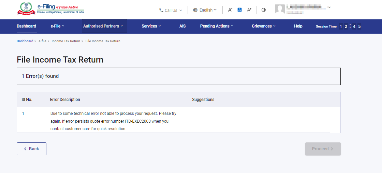Viewport: 382px width, 173px height.
Task: Click the File Income Tax Return breadcrumb
Action: click(103, 41)
